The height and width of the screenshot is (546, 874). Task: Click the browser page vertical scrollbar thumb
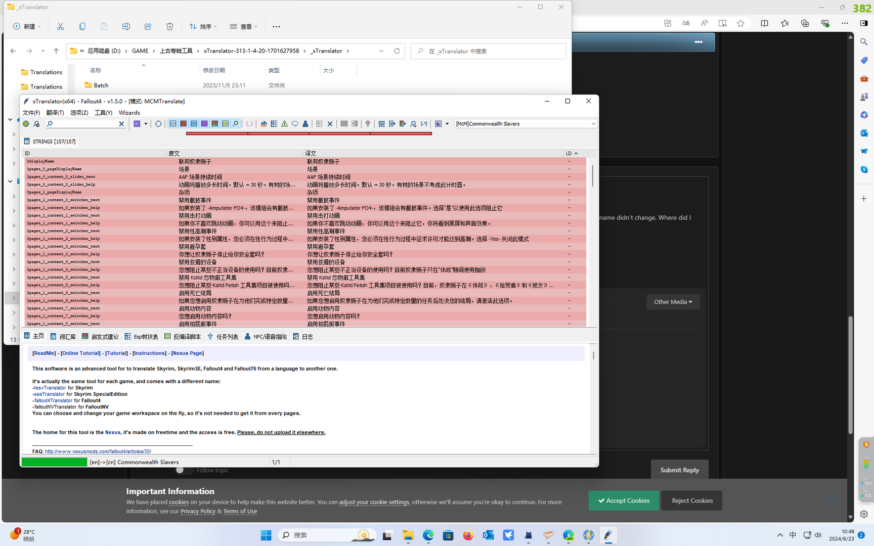coord(851,375)
